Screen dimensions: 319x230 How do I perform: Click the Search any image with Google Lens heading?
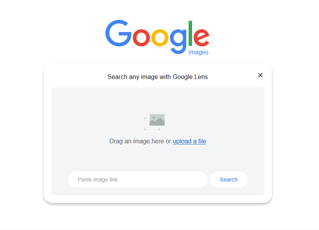pyautogui.click(x=158, y=77)
